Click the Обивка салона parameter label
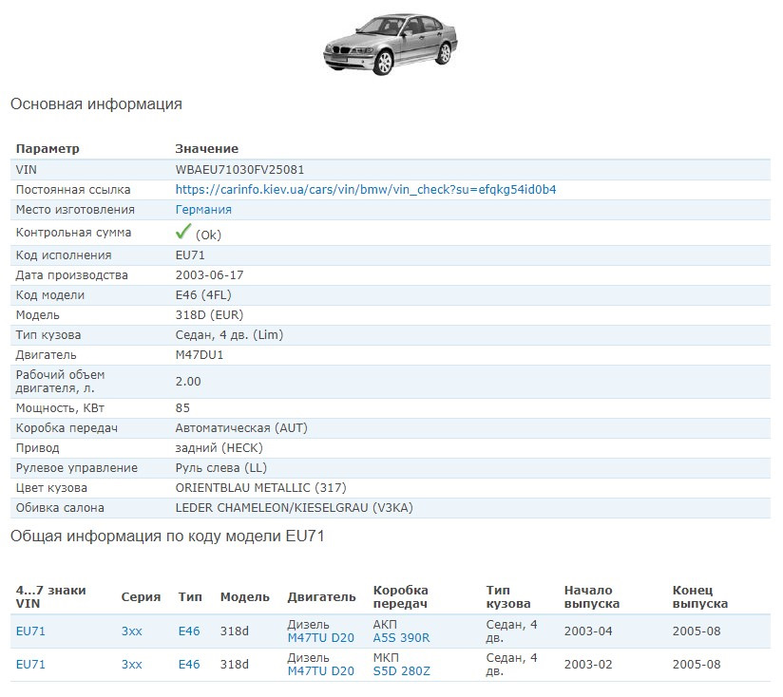Image resolution: width=783 pixels, height=697 pixels. coord(60,508)
